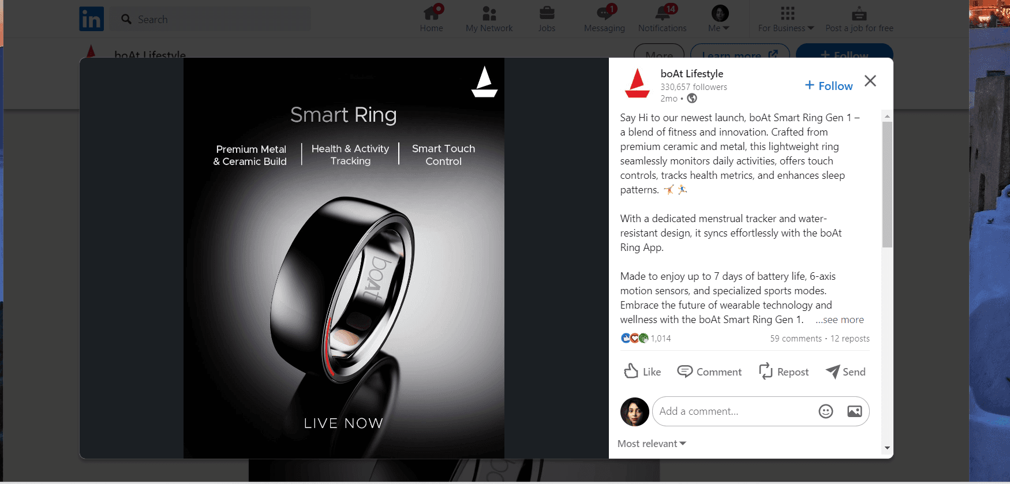Attach a photo to the comment
Viewport: 1010px width, 484px height.
tap(855, 411)
